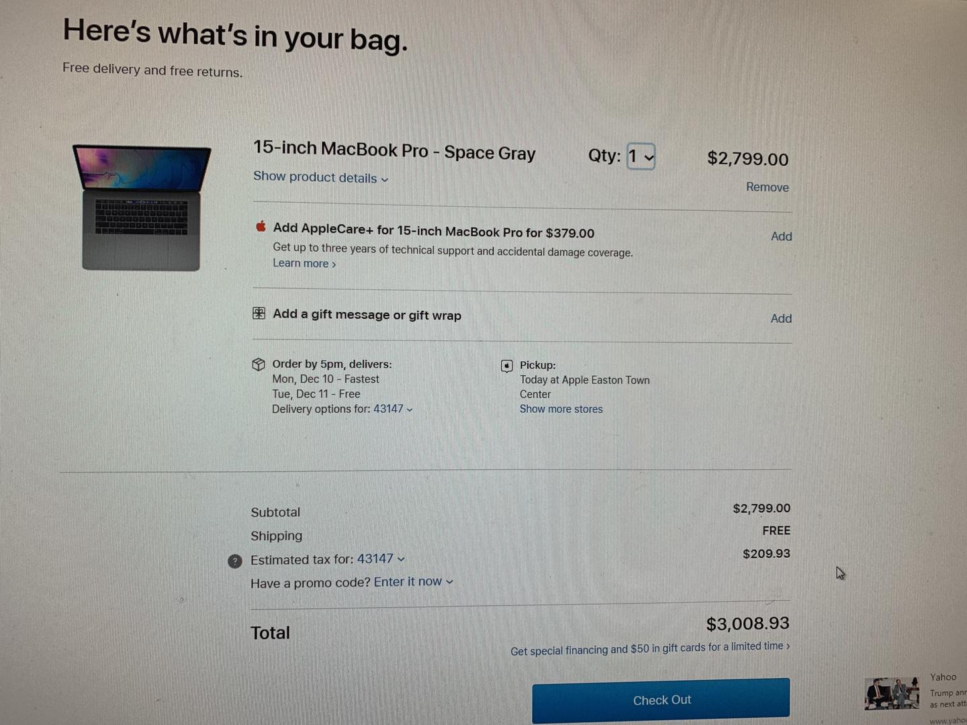Click the Apple Store pickup icon
The image size is (967, 725).
(x=507, y=366)
